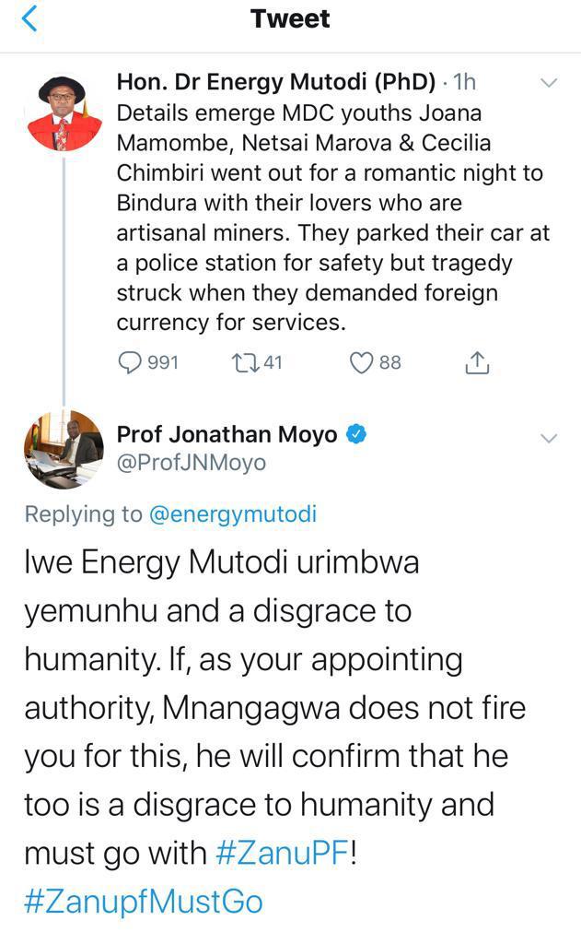
Task: Go back using the top-left arrow
Action: tap(29, 19)
